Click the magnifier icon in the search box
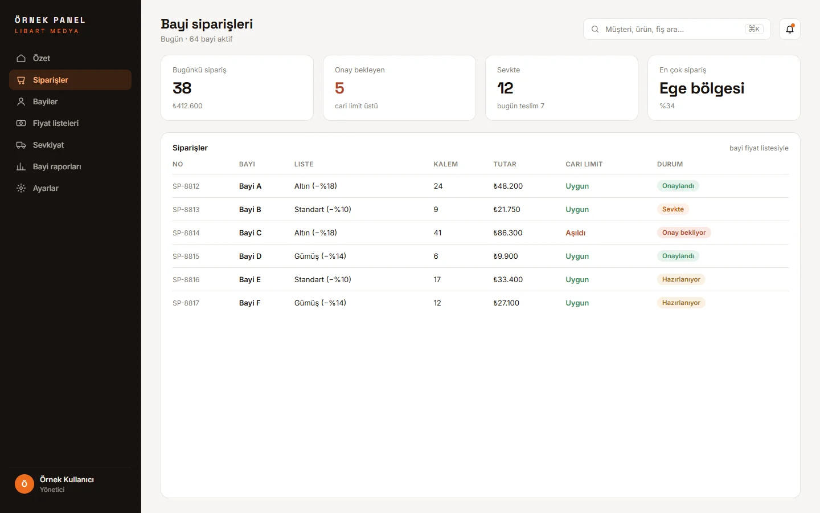Image resolution: width=820 pixels, height=513 pixels. (x=595, y=29)
